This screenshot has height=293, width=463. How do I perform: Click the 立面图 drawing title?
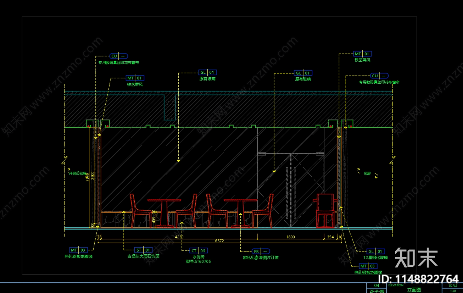tap(414, 290)
